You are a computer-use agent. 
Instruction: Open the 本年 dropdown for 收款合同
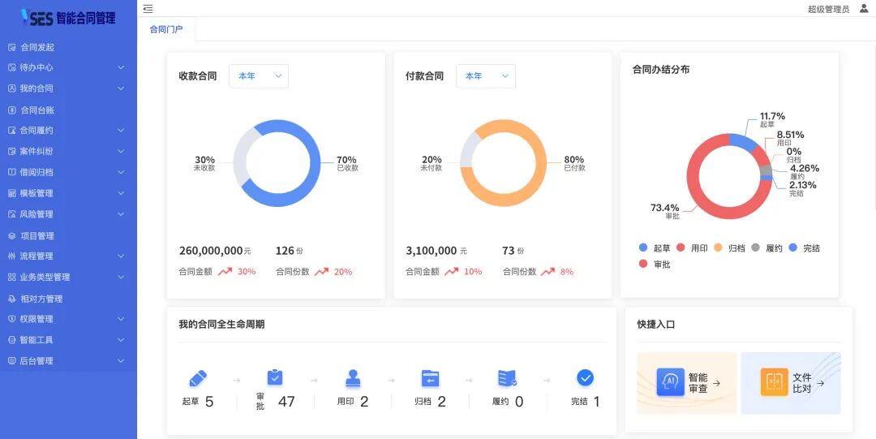259,76
